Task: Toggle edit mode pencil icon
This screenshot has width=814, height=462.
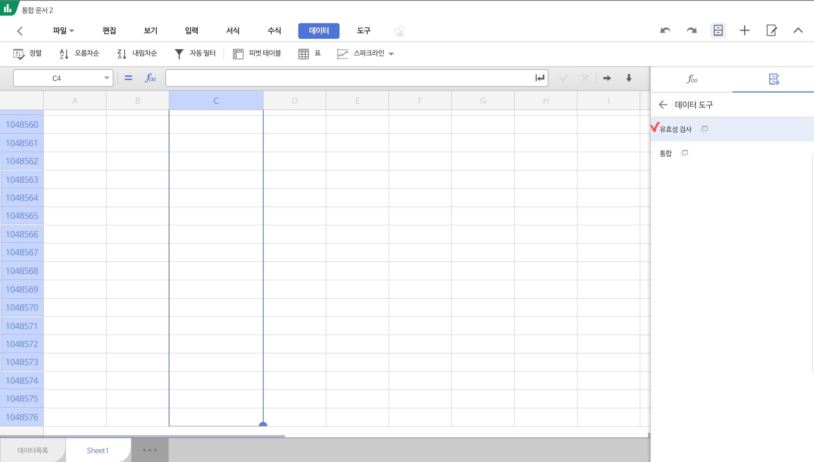Action: click(772, 30)
